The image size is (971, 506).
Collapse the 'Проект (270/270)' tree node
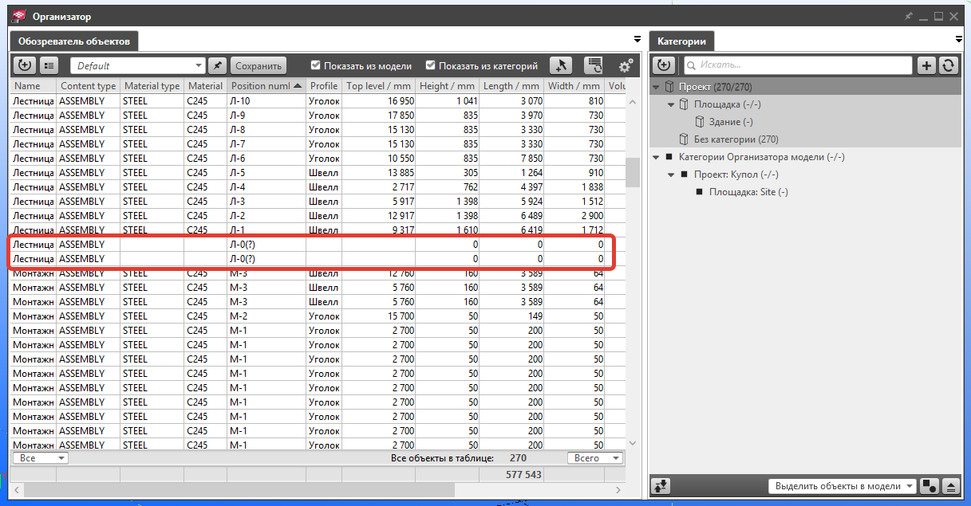point(657,87)
